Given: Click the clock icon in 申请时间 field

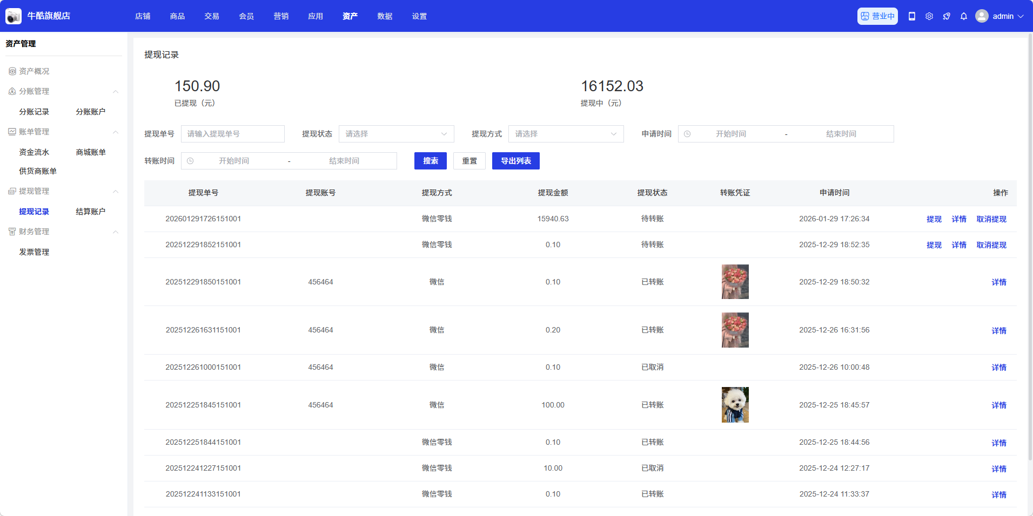Looking at the screenshot, I should click(x=687, y=134).
